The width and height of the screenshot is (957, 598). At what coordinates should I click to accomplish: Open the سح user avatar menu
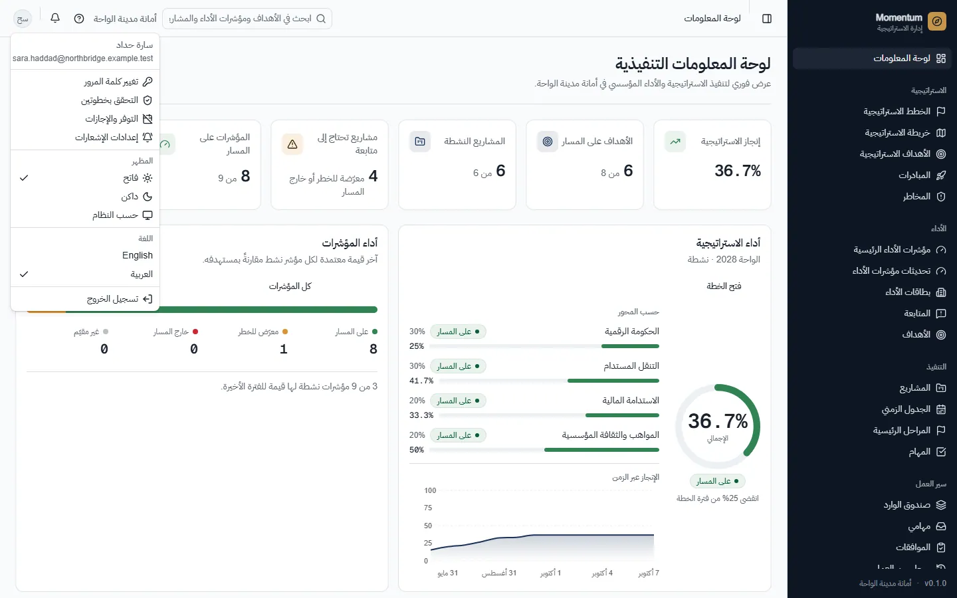click(23, 19)
